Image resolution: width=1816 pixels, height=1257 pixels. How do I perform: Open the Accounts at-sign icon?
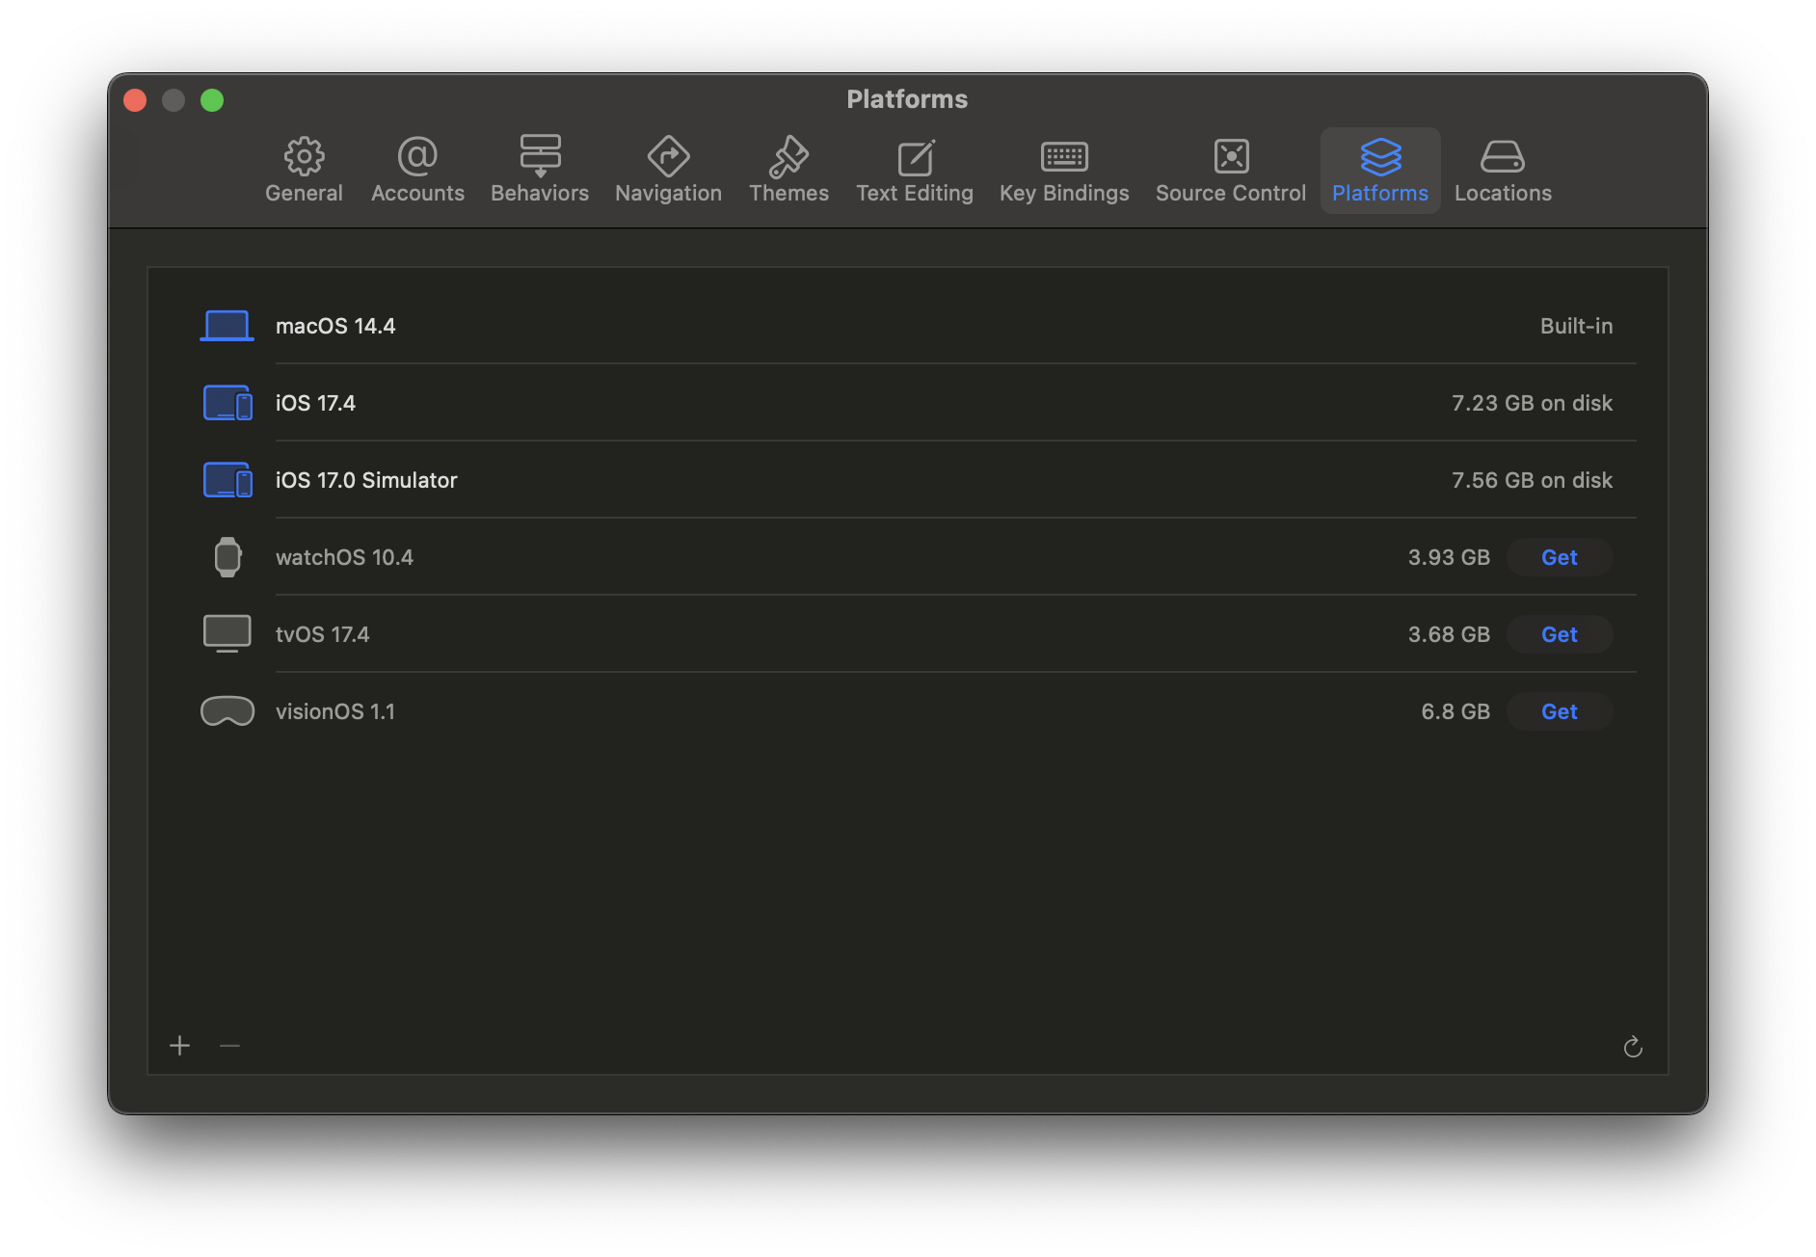pos(417,156)
